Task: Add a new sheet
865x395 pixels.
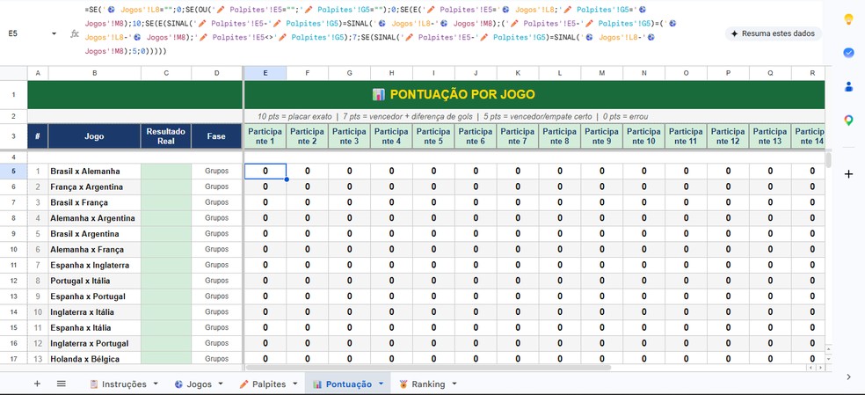Action: click(37, 384)
